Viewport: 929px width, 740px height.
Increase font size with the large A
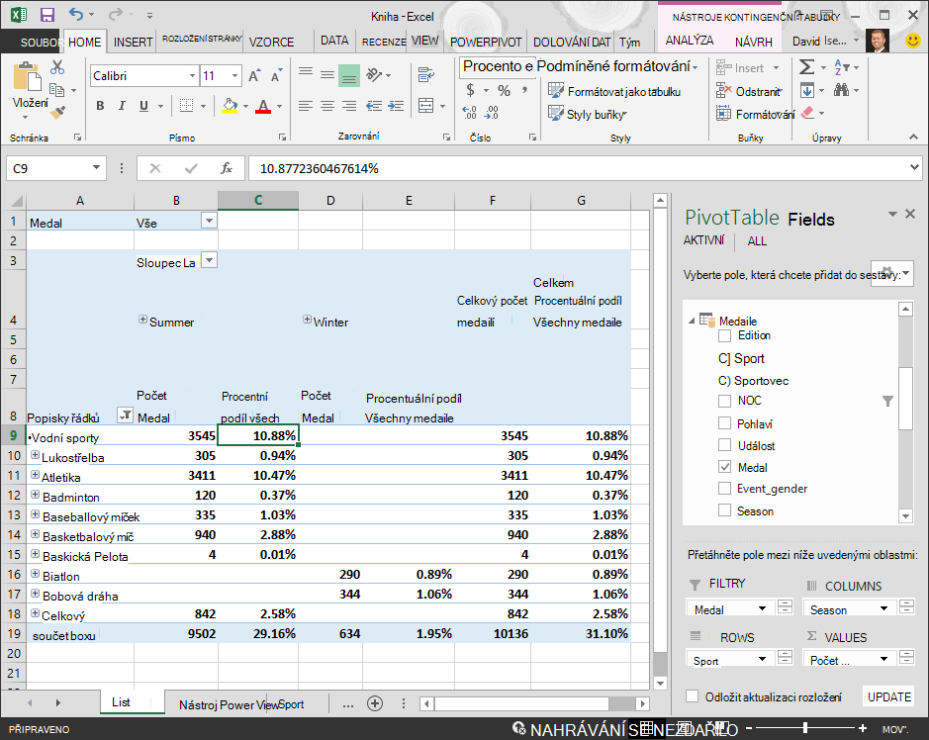[253, 76]
